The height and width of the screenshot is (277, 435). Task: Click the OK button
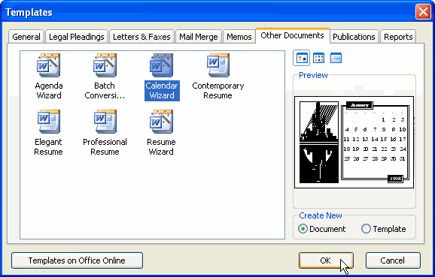click(326, 260)
